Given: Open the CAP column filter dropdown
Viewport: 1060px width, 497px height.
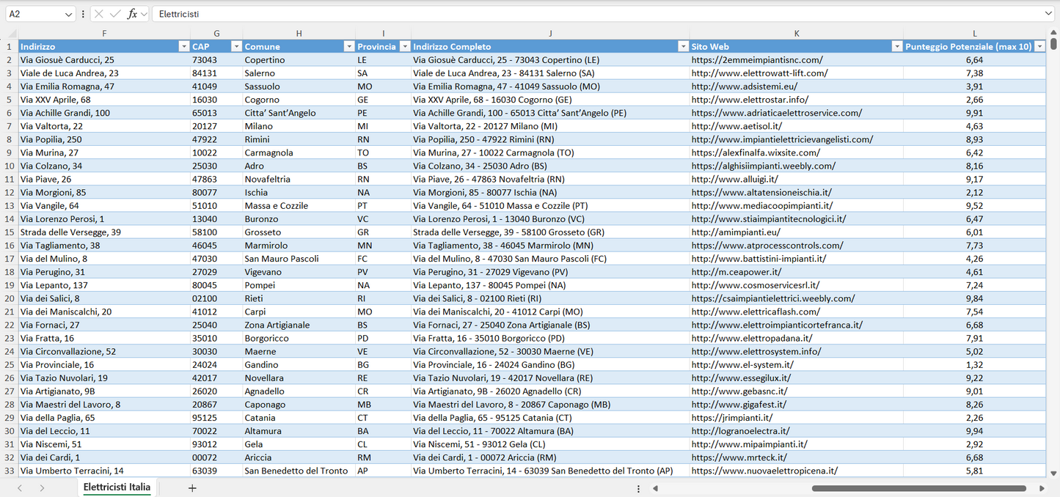Looking at the screenshot, I should click(236, 45).
